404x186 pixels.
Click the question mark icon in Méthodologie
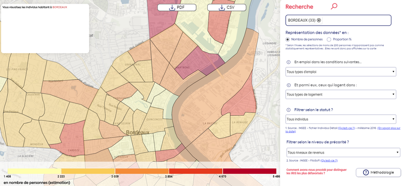[366, 172]
